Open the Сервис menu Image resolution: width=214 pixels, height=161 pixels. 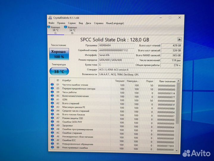click(72, 23)
